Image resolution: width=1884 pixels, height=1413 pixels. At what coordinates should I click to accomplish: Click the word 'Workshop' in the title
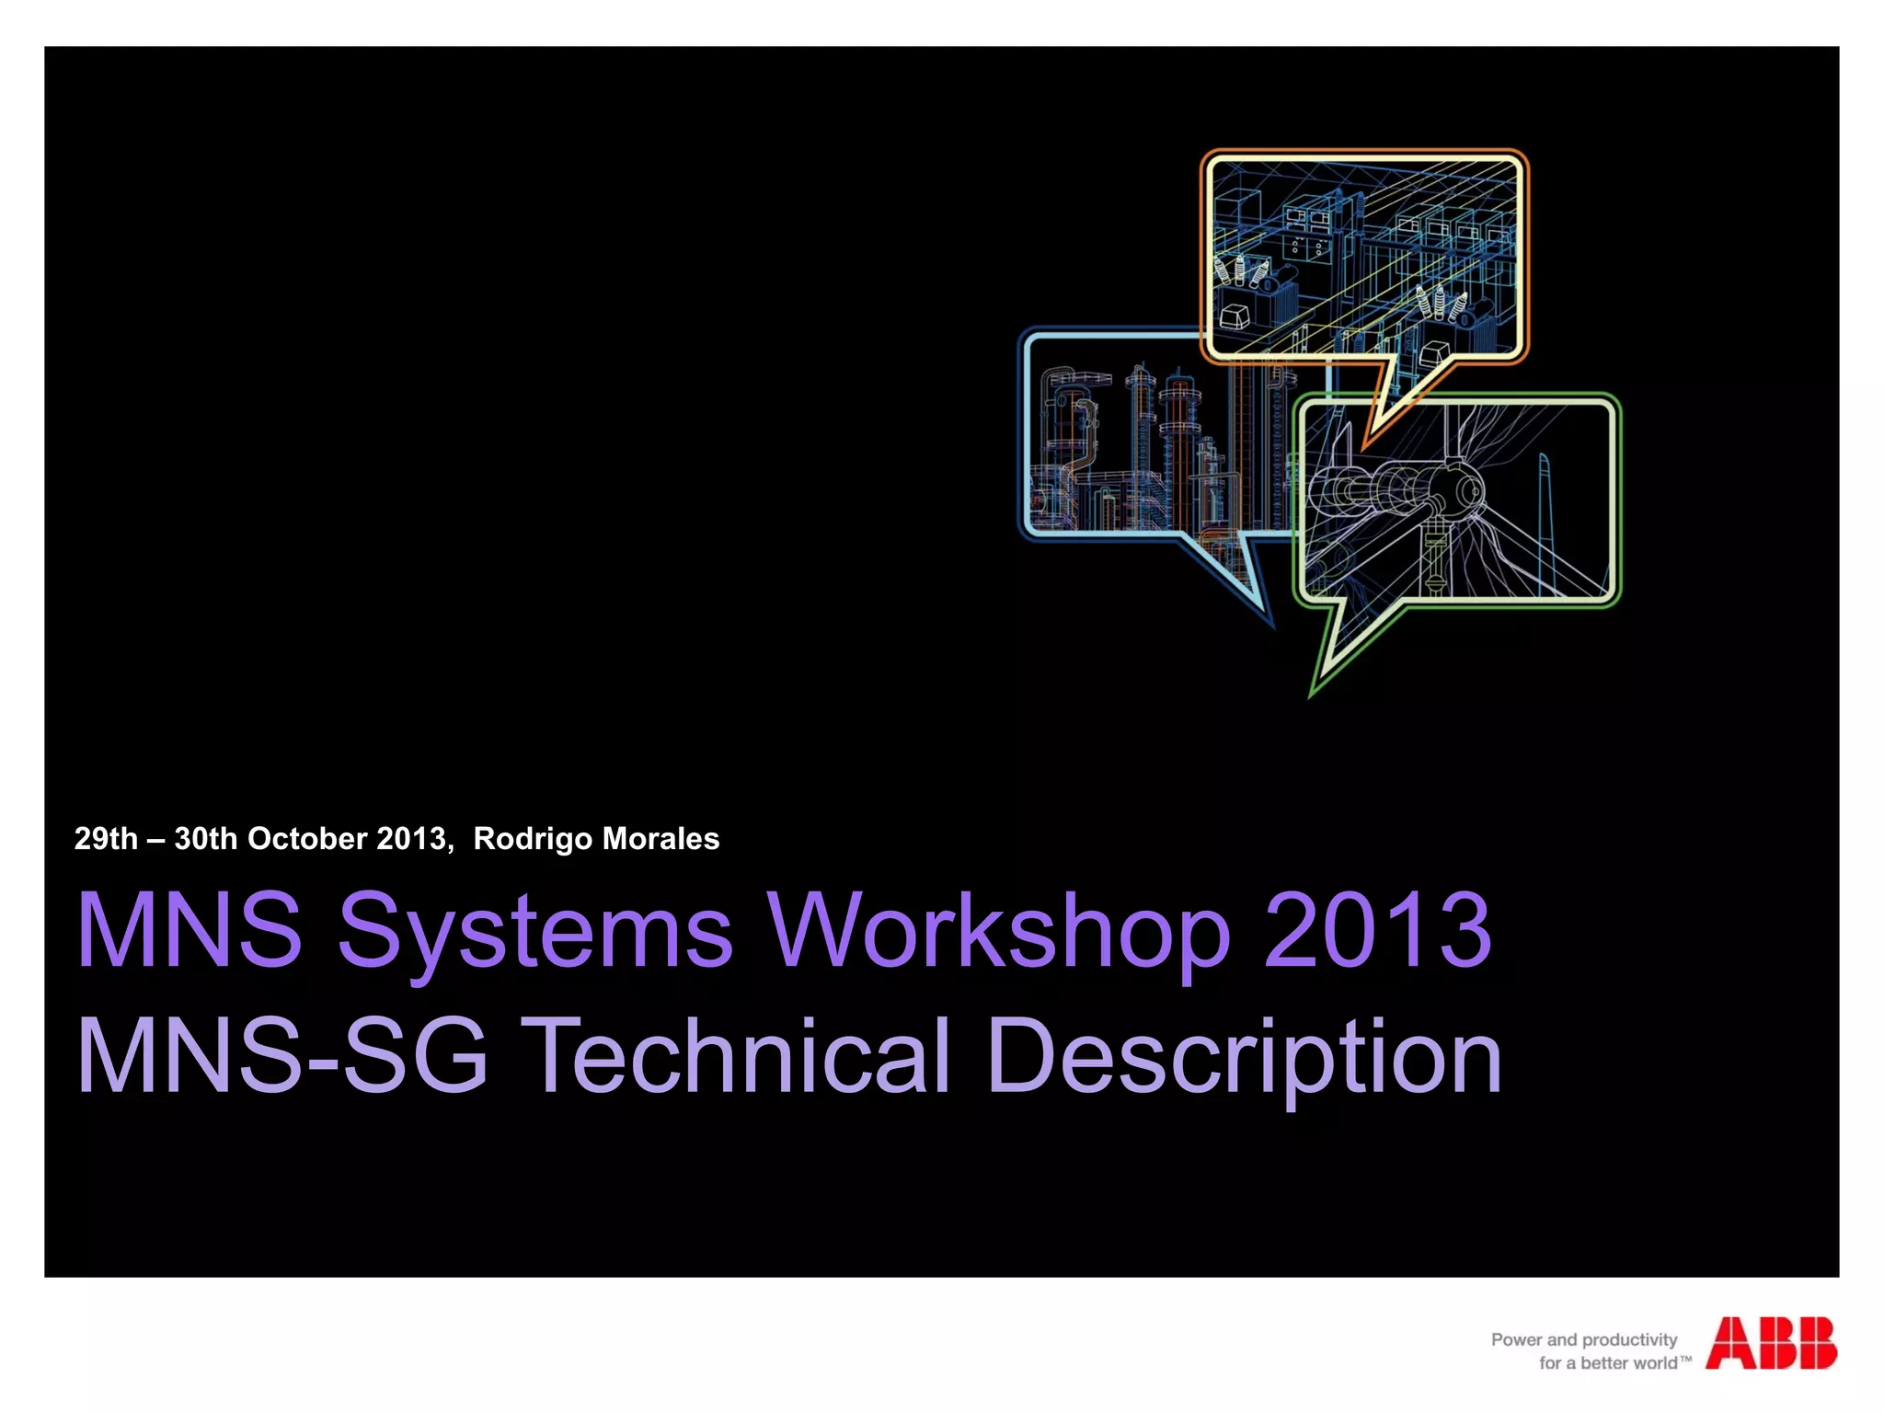[x=1000, y=931]
